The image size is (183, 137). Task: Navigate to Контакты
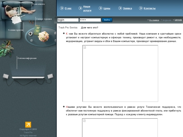(x=150, y=9)
